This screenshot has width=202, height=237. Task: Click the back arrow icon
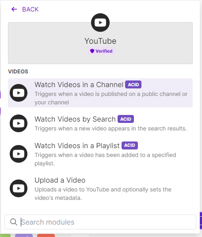[x=14, y=9]
